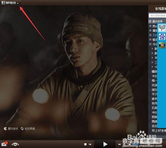The height and width of the screenshot is (148, 166).
Task: Expand the first 热 tree category
Action: coord(150,26)
